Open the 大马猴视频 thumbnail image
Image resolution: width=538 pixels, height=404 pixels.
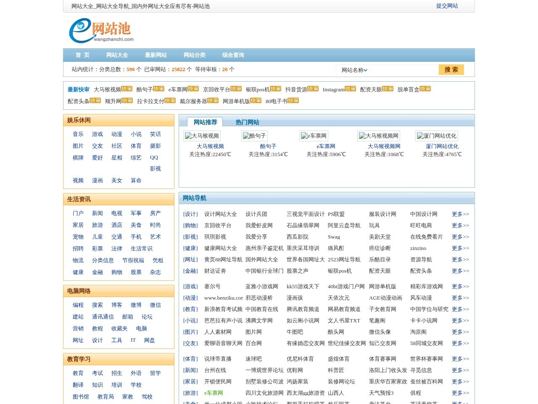tap(202, 136)
